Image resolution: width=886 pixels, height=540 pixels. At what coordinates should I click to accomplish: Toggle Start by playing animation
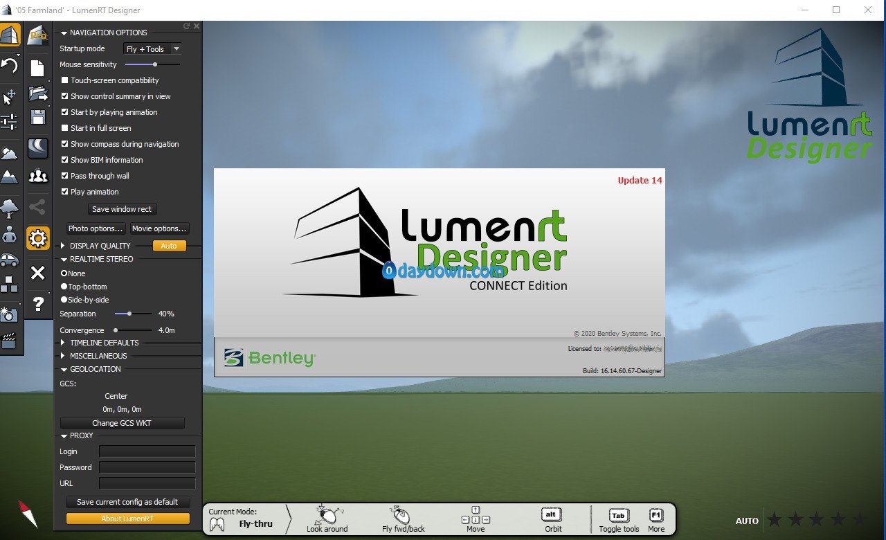(64, 112)
